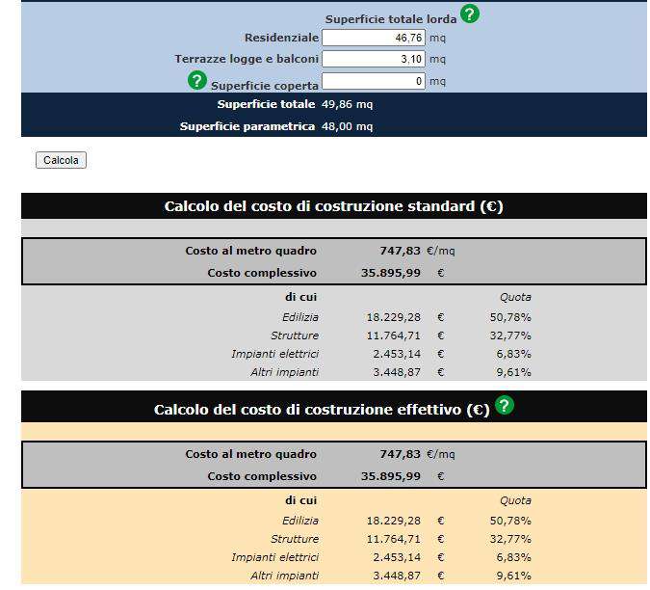The image size is (650, 590).
Task: Click Altri impianti amount in effettivo section
Action: point(397,576)
